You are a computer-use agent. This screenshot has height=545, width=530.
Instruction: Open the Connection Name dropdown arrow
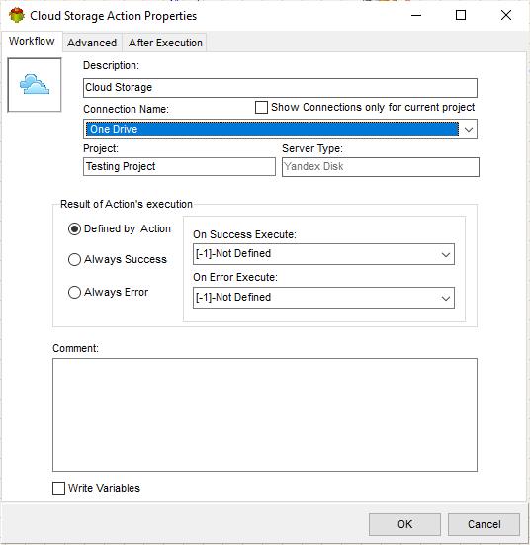[x=468, y=130]
